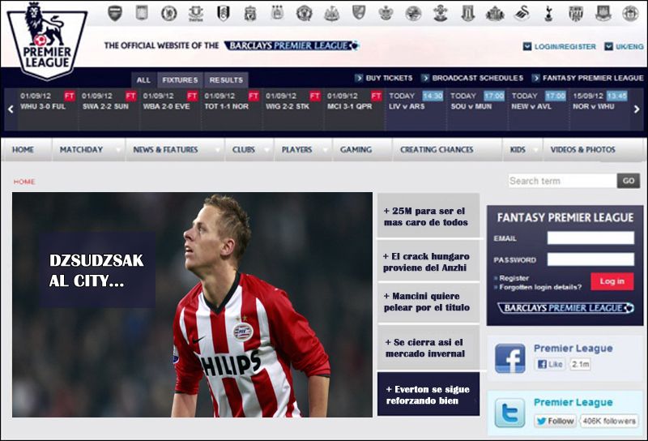The width and height of the screenshot is (648, 441).
Task: Click the Premier League lion logo
Action: pyautogui.click(x=47, y=40)
